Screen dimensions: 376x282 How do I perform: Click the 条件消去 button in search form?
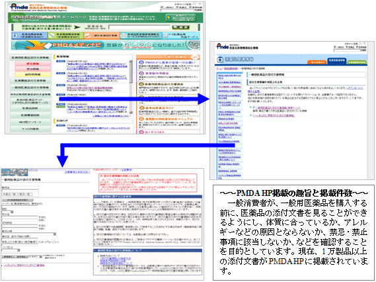click(x=21, y=257)
